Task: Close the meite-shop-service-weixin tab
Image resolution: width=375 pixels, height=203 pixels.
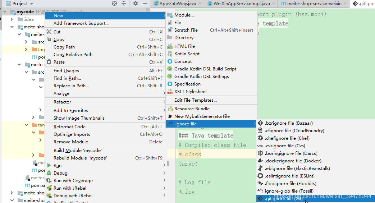Action: 345,3
